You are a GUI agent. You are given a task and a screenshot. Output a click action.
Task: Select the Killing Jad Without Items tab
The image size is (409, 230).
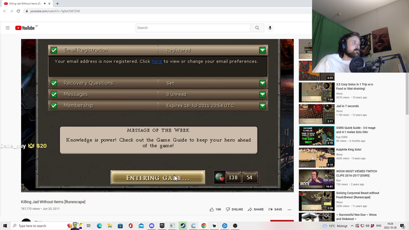tap(25, 4)
